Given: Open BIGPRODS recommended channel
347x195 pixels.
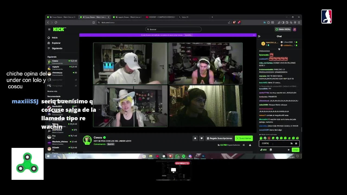Looking at the screenshot, I should click(x=62, y=131).
